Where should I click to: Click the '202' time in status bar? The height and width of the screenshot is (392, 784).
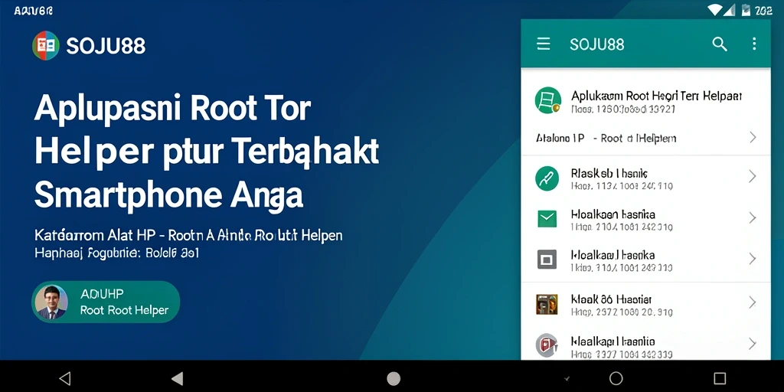764,11
